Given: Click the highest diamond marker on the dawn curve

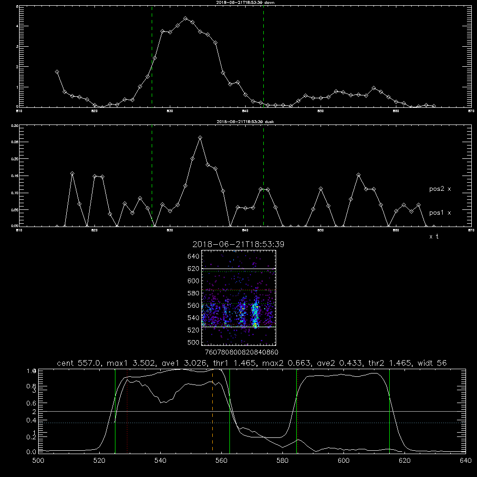Looking at the screenshot, I should coord(185,19).
